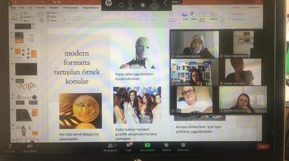The image size is (289, 161).
Task: Open the Düzen layout dropdown
Action: coord(52,13)
